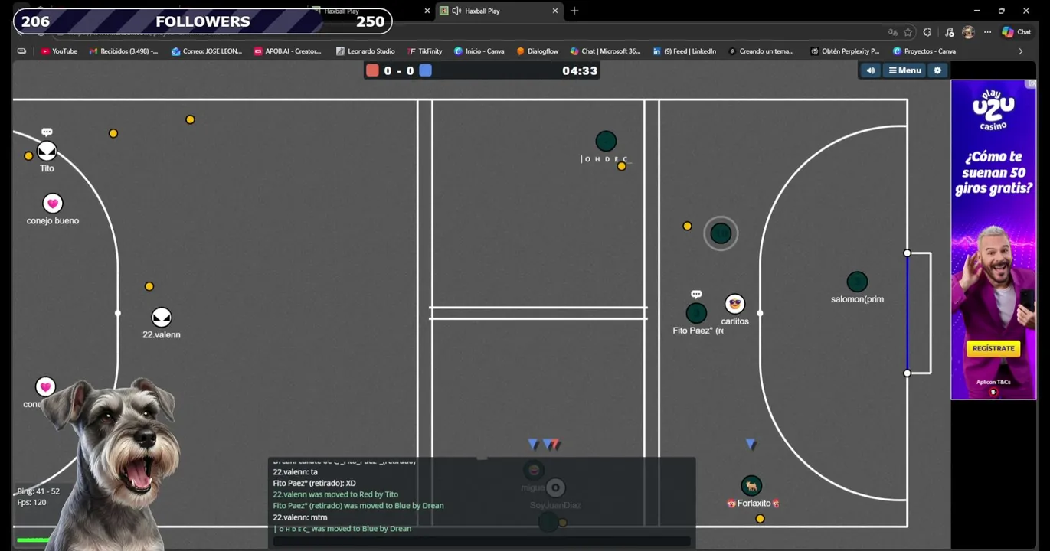The height and width of the screenshot is (551, 1050).
Task: Open the TikFinity bookmark
Action: click(x=425, y=51)
